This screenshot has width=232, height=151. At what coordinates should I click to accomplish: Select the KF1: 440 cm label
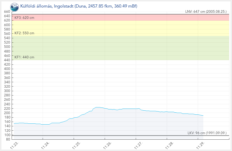click(x=24, y=57)
